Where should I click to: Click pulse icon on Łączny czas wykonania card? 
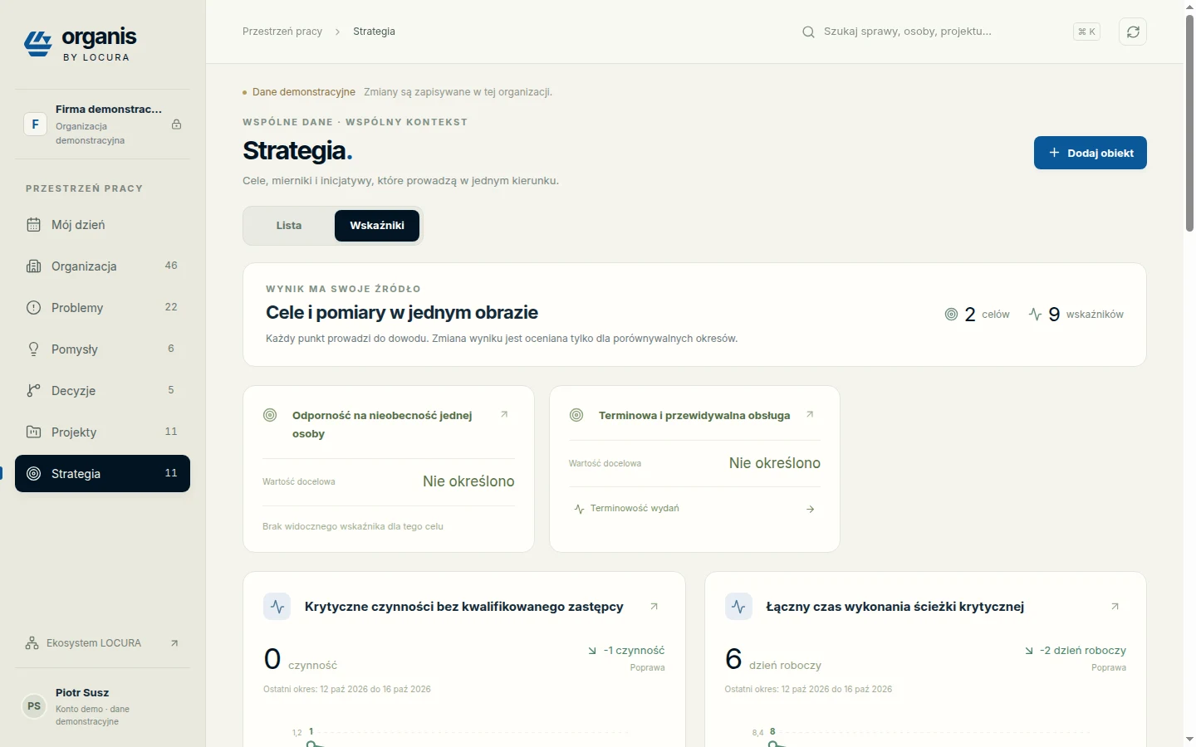(x=738, y=607)
